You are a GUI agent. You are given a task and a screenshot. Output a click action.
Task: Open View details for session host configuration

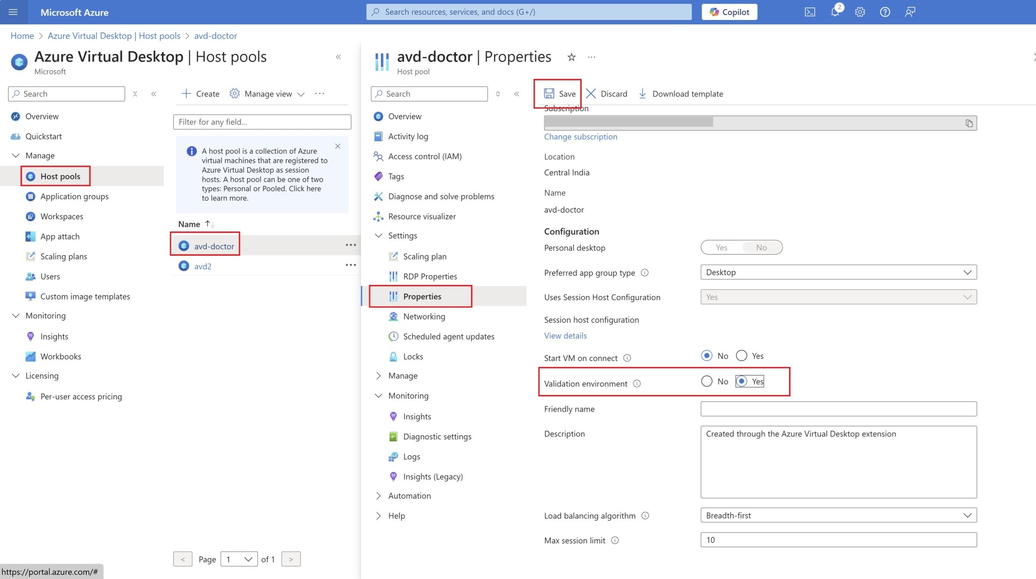pyautogui.click(x=565, y=336)
